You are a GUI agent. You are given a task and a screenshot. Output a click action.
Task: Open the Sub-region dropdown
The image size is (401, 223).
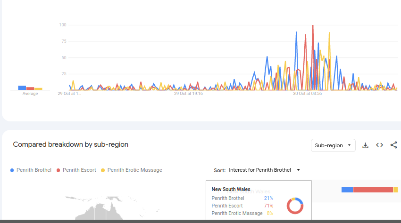pyautogui.click(x=333, y=145)
